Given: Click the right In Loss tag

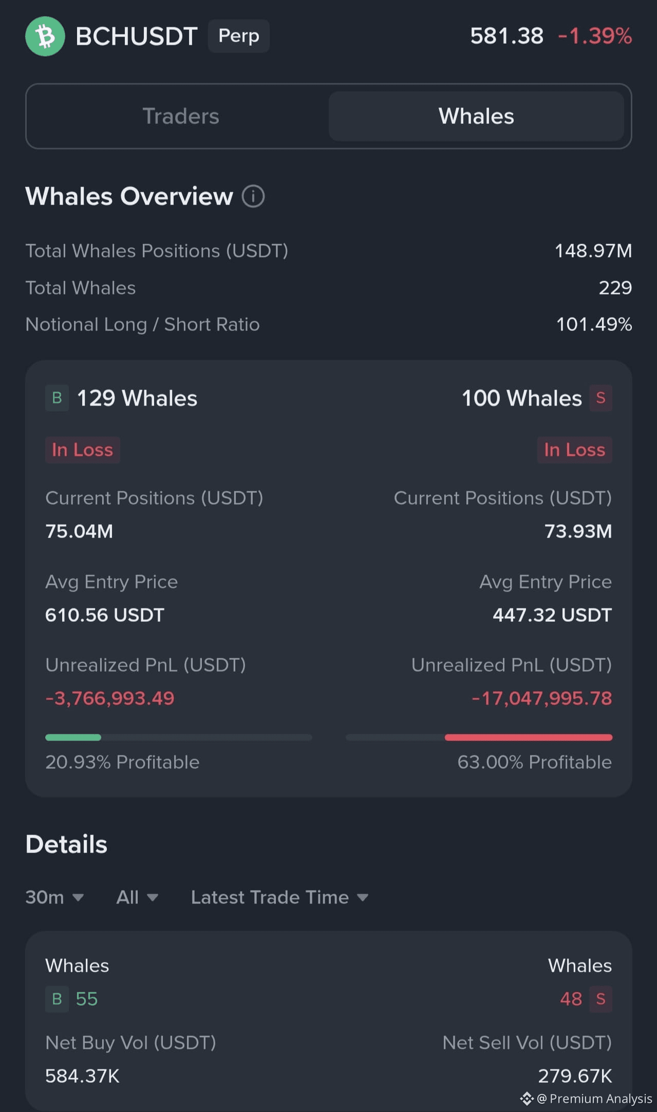Looking at the screenshot, I should (x=574, y=450).
